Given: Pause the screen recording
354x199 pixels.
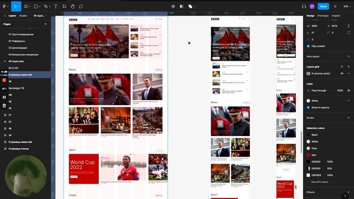Looking at the screenshot, I should [x=4, y=97].
